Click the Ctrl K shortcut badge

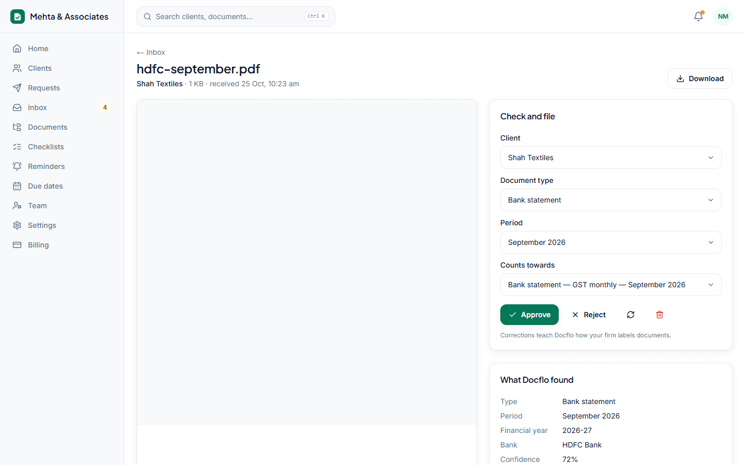click(x=316, y=16)
